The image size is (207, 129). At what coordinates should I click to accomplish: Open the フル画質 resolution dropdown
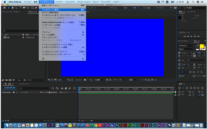(x=99, y=80)
